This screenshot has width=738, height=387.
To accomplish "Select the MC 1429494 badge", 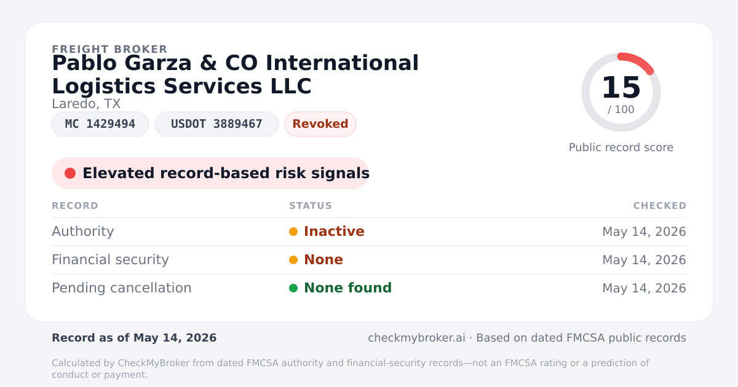I will click(100, 124).
